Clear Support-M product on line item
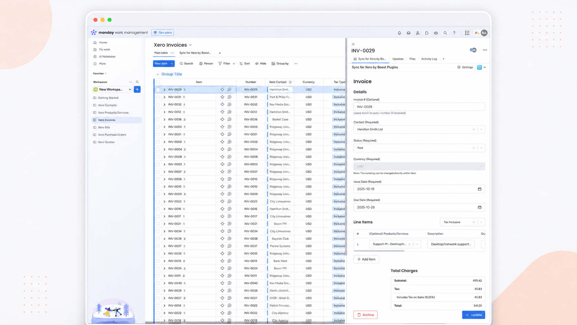The height and width of the screenshot is (325, 577). click(x=409, y=244)
